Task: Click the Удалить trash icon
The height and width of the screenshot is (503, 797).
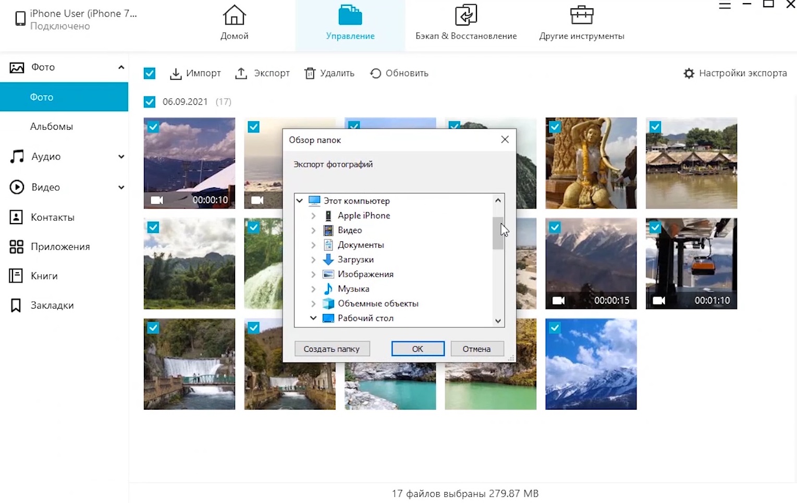Action: coord(310,73)
